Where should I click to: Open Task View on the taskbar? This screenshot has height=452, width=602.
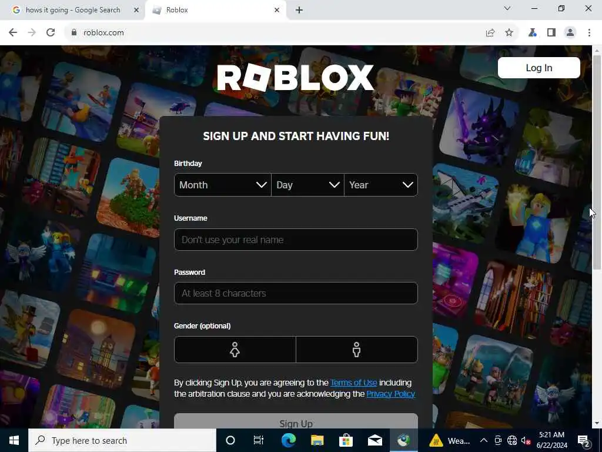259,440
